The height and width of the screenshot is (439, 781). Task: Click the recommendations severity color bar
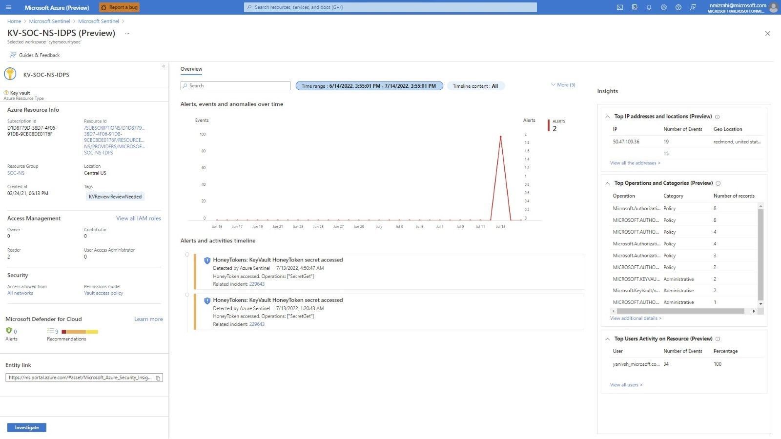(80, 332)
